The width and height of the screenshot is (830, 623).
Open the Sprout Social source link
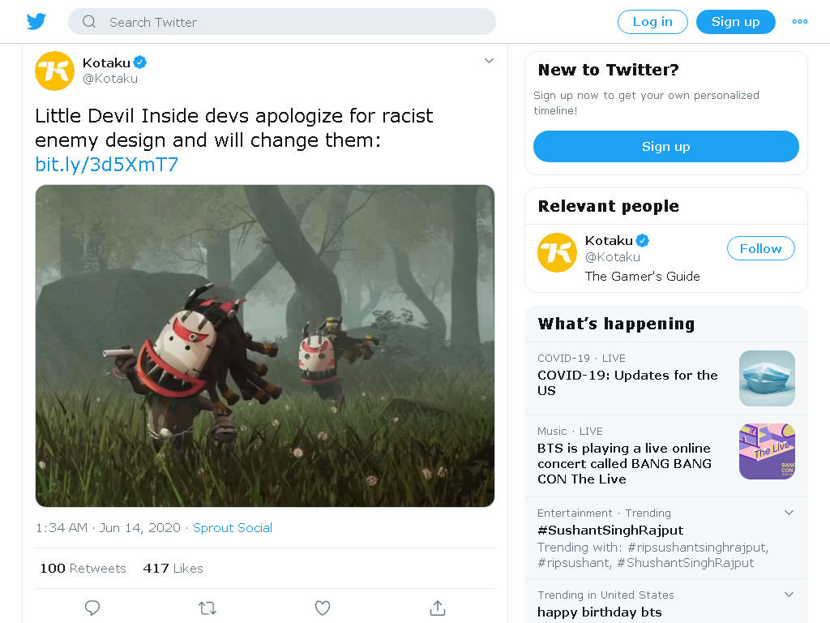pyautogui.click(x=233, y=528)
